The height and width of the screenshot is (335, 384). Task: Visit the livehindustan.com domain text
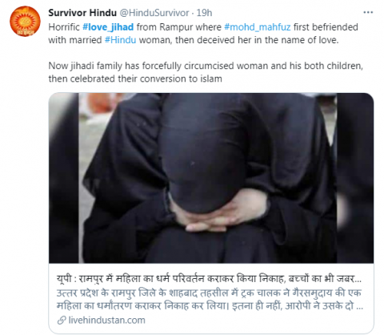tap(106, 320)
